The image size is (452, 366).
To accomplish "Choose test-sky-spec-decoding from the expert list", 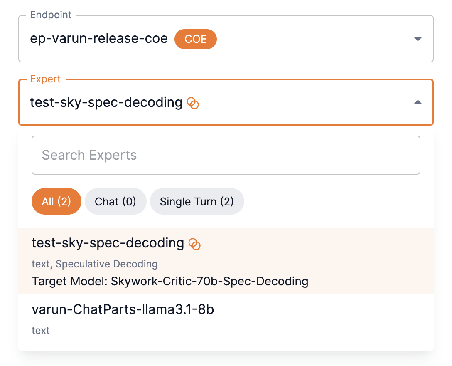I will point(108,243).
